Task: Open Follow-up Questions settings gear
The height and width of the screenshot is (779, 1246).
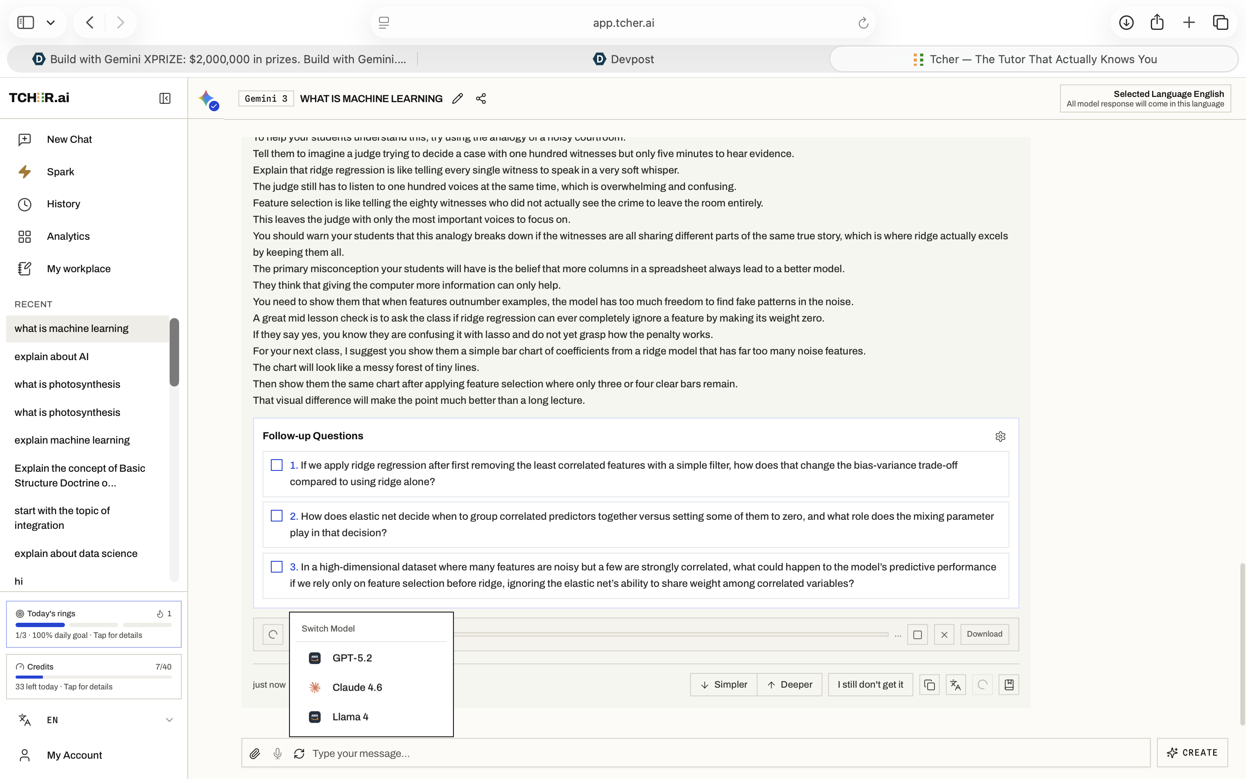Action: [x=1000, y=436]
